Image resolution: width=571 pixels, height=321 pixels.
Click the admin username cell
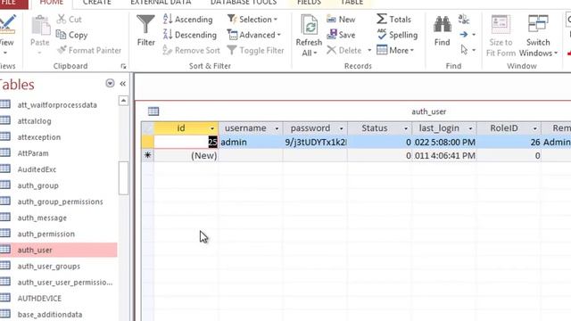pos(251,142)
